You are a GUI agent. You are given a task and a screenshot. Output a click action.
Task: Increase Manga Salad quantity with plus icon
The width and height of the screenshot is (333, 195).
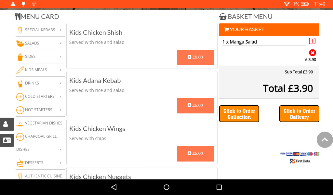point(312,41)
